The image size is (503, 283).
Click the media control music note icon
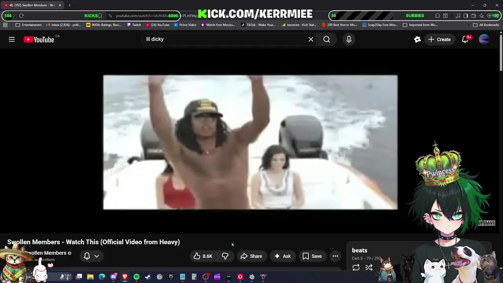pos(458,16)
